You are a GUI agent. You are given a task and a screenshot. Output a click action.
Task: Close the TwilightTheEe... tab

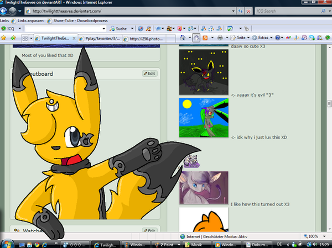point(74,38)
